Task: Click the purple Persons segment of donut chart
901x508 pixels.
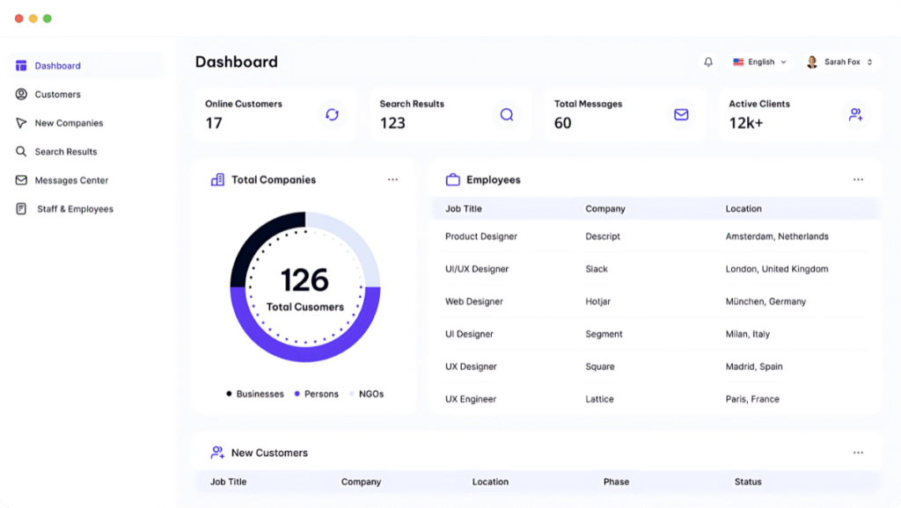Action: point(305,351)
